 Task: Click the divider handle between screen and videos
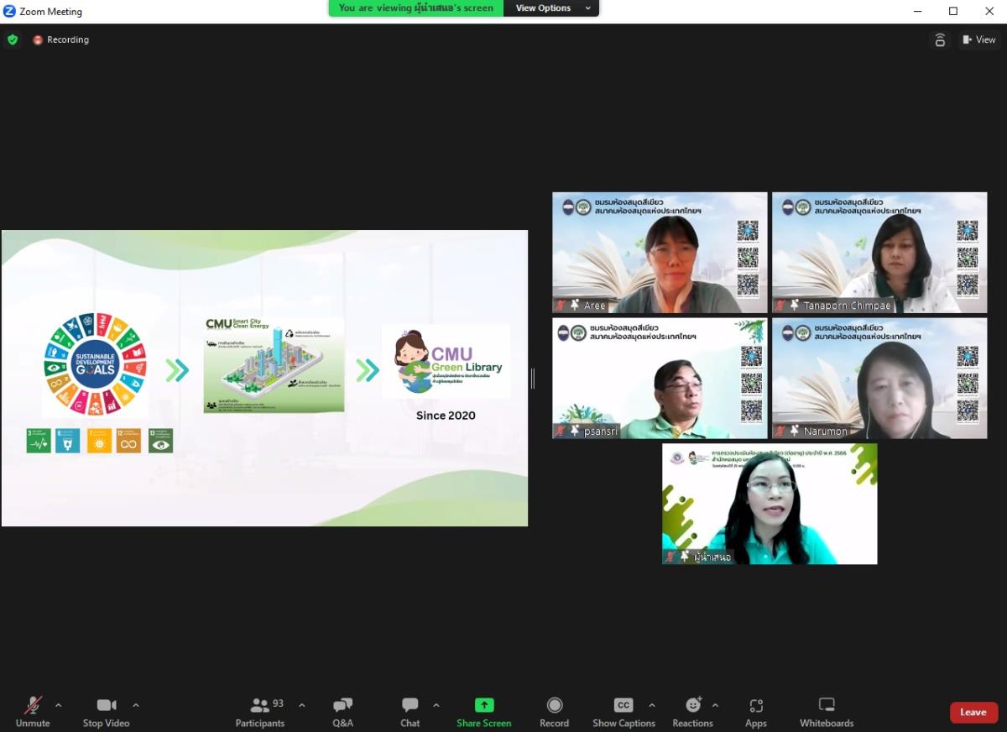tap(532, 379)
